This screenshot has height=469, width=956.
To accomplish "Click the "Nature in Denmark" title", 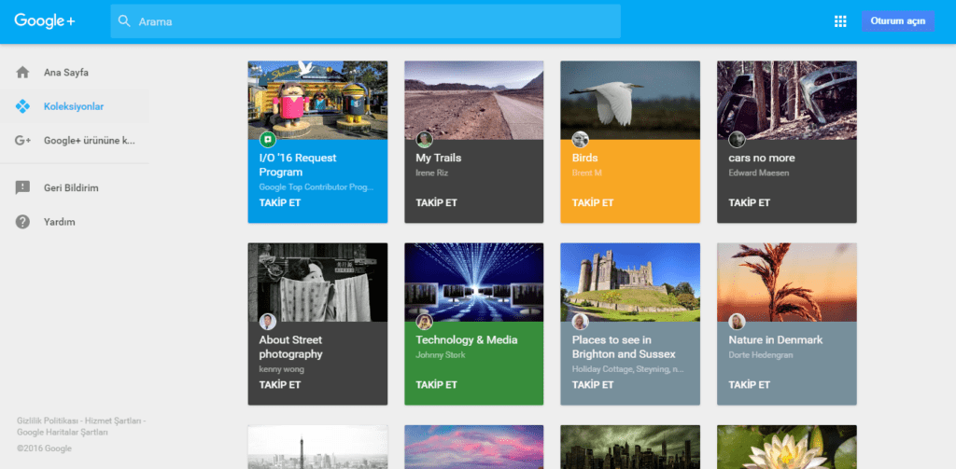I will coord(776,340).
